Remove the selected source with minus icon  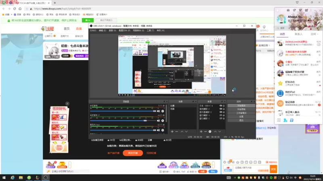click(206, 132)
